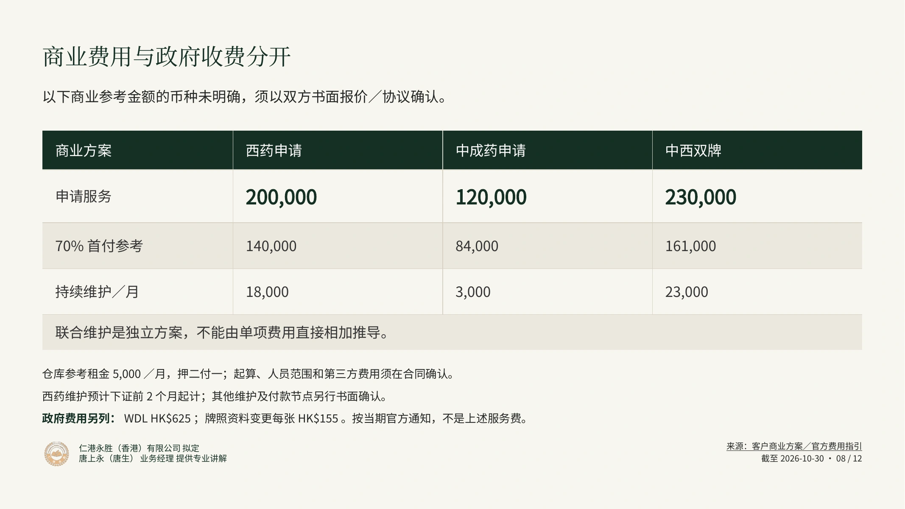The width and height of the screenshot is (905, 509).
Task: Select the HK$155 license change fee text
Action: [318, 419]
